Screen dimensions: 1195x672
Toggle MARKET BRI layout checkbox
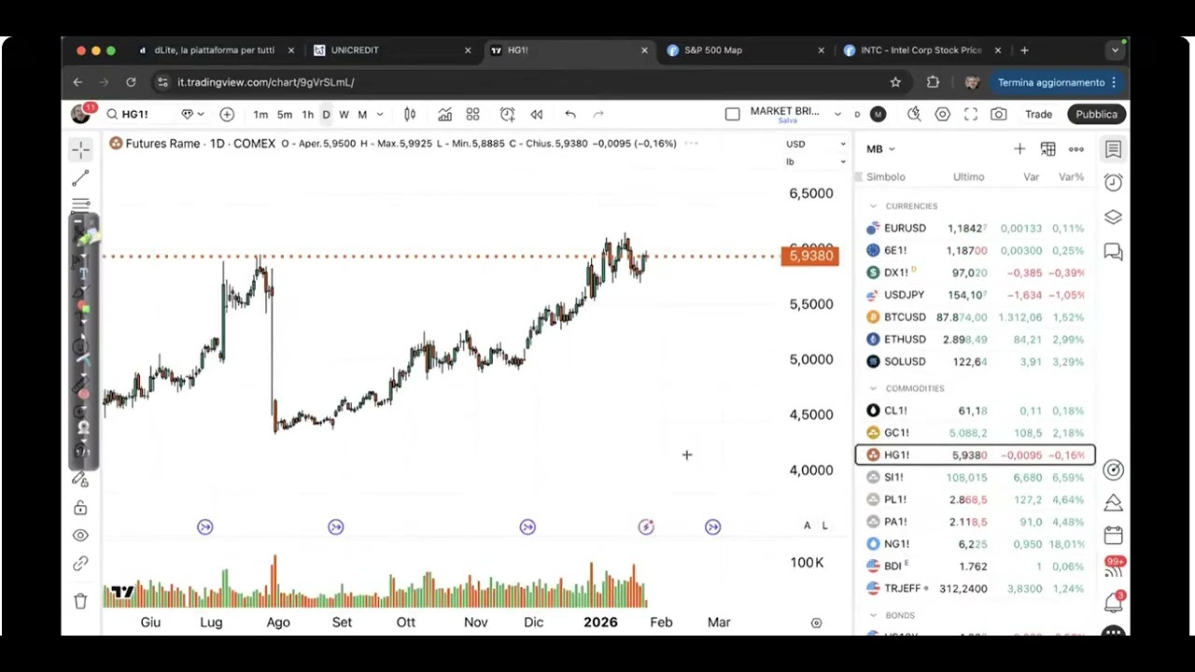coord(733,114)
